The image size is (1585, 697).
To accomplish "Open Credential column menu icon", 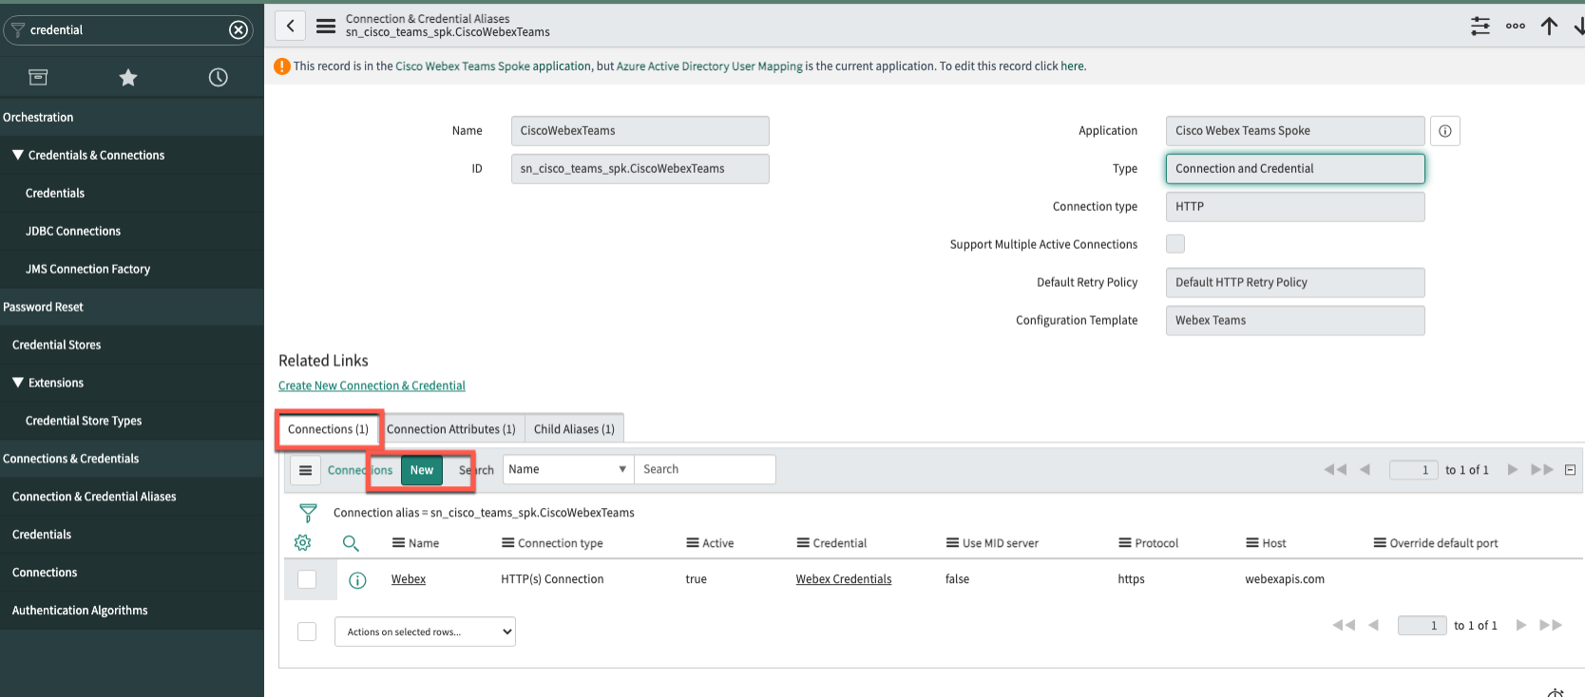I will point(803,543).
